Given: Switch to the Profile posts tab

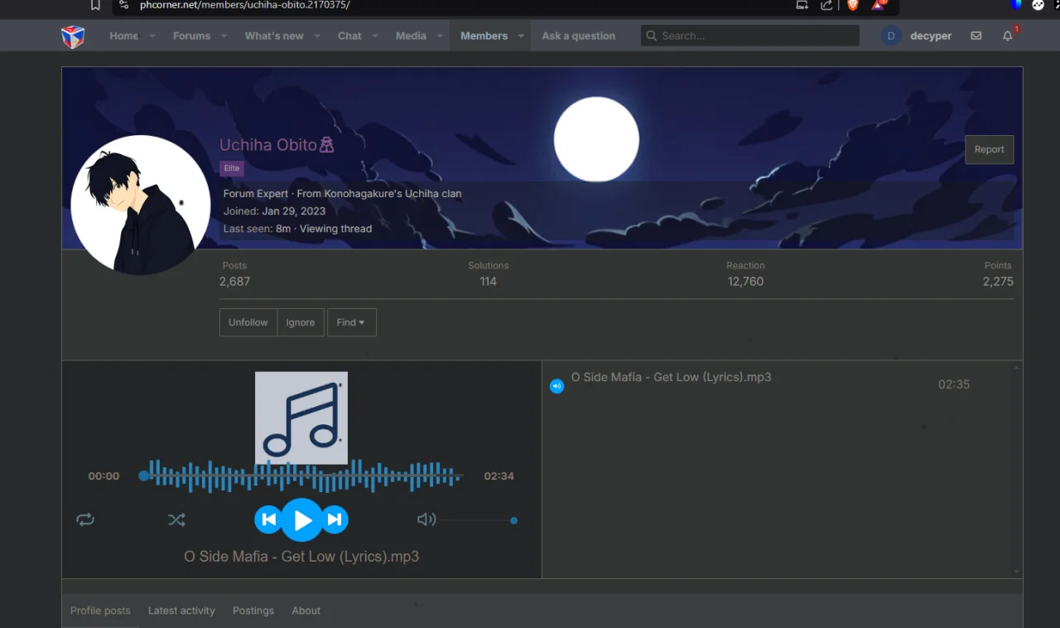Looking at the screenshot, I should pos(100,611).
